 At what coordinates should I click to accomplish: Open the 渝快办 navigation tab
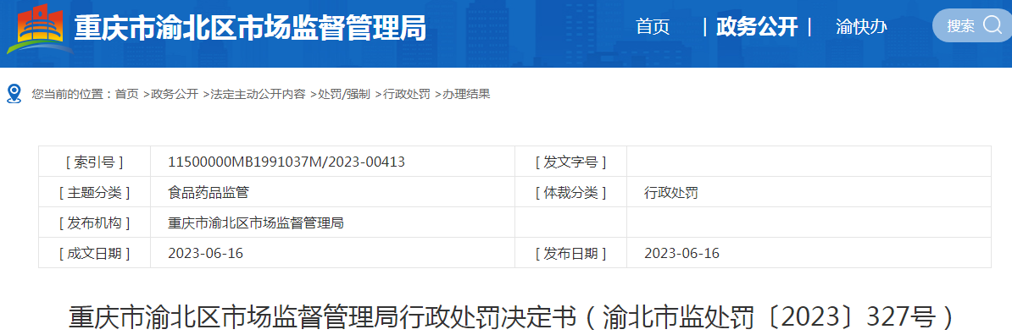(861, 26)
